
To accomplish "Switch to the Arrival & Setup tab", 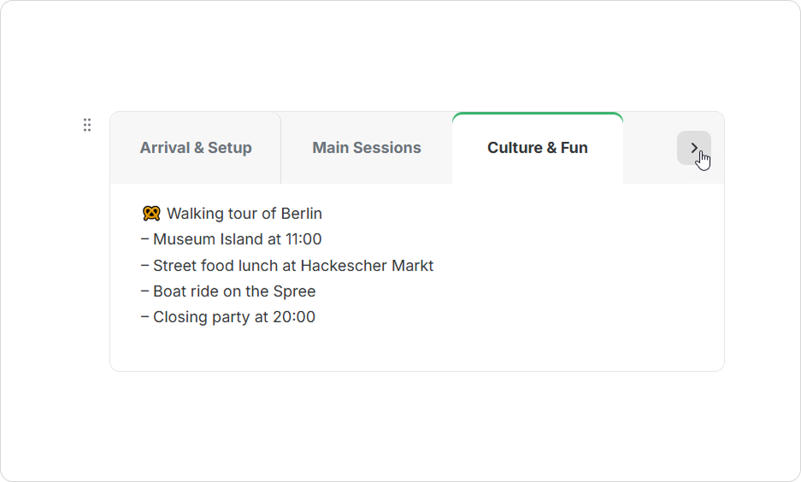I will point(196,148).
